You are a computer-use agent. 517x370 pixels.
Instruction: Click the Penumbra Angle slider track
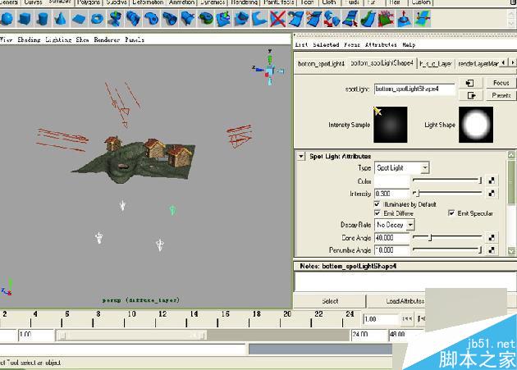(447, 249)
